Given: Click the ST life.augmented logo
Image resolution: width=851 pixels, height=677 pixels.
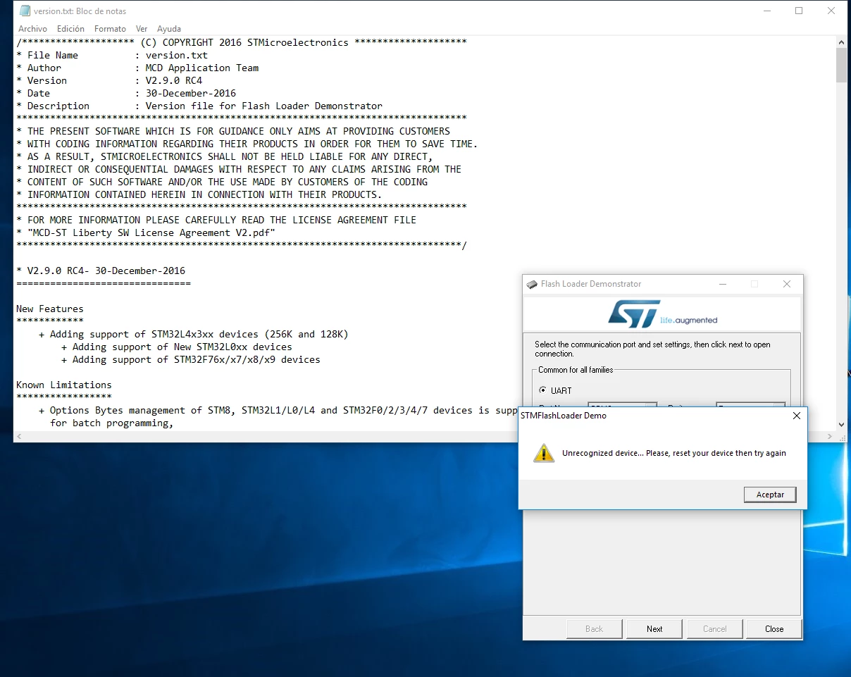Looking at the screenshot, I should click(x=662, y=314).
